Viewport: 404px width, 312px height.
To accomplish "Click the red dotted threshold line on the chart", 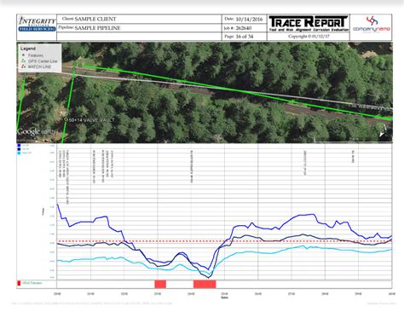I will coord(224,241).
